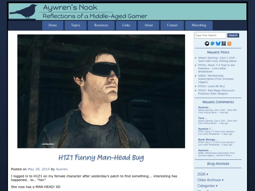Click the Search button
255x191 pixels.
pos(233,35)
